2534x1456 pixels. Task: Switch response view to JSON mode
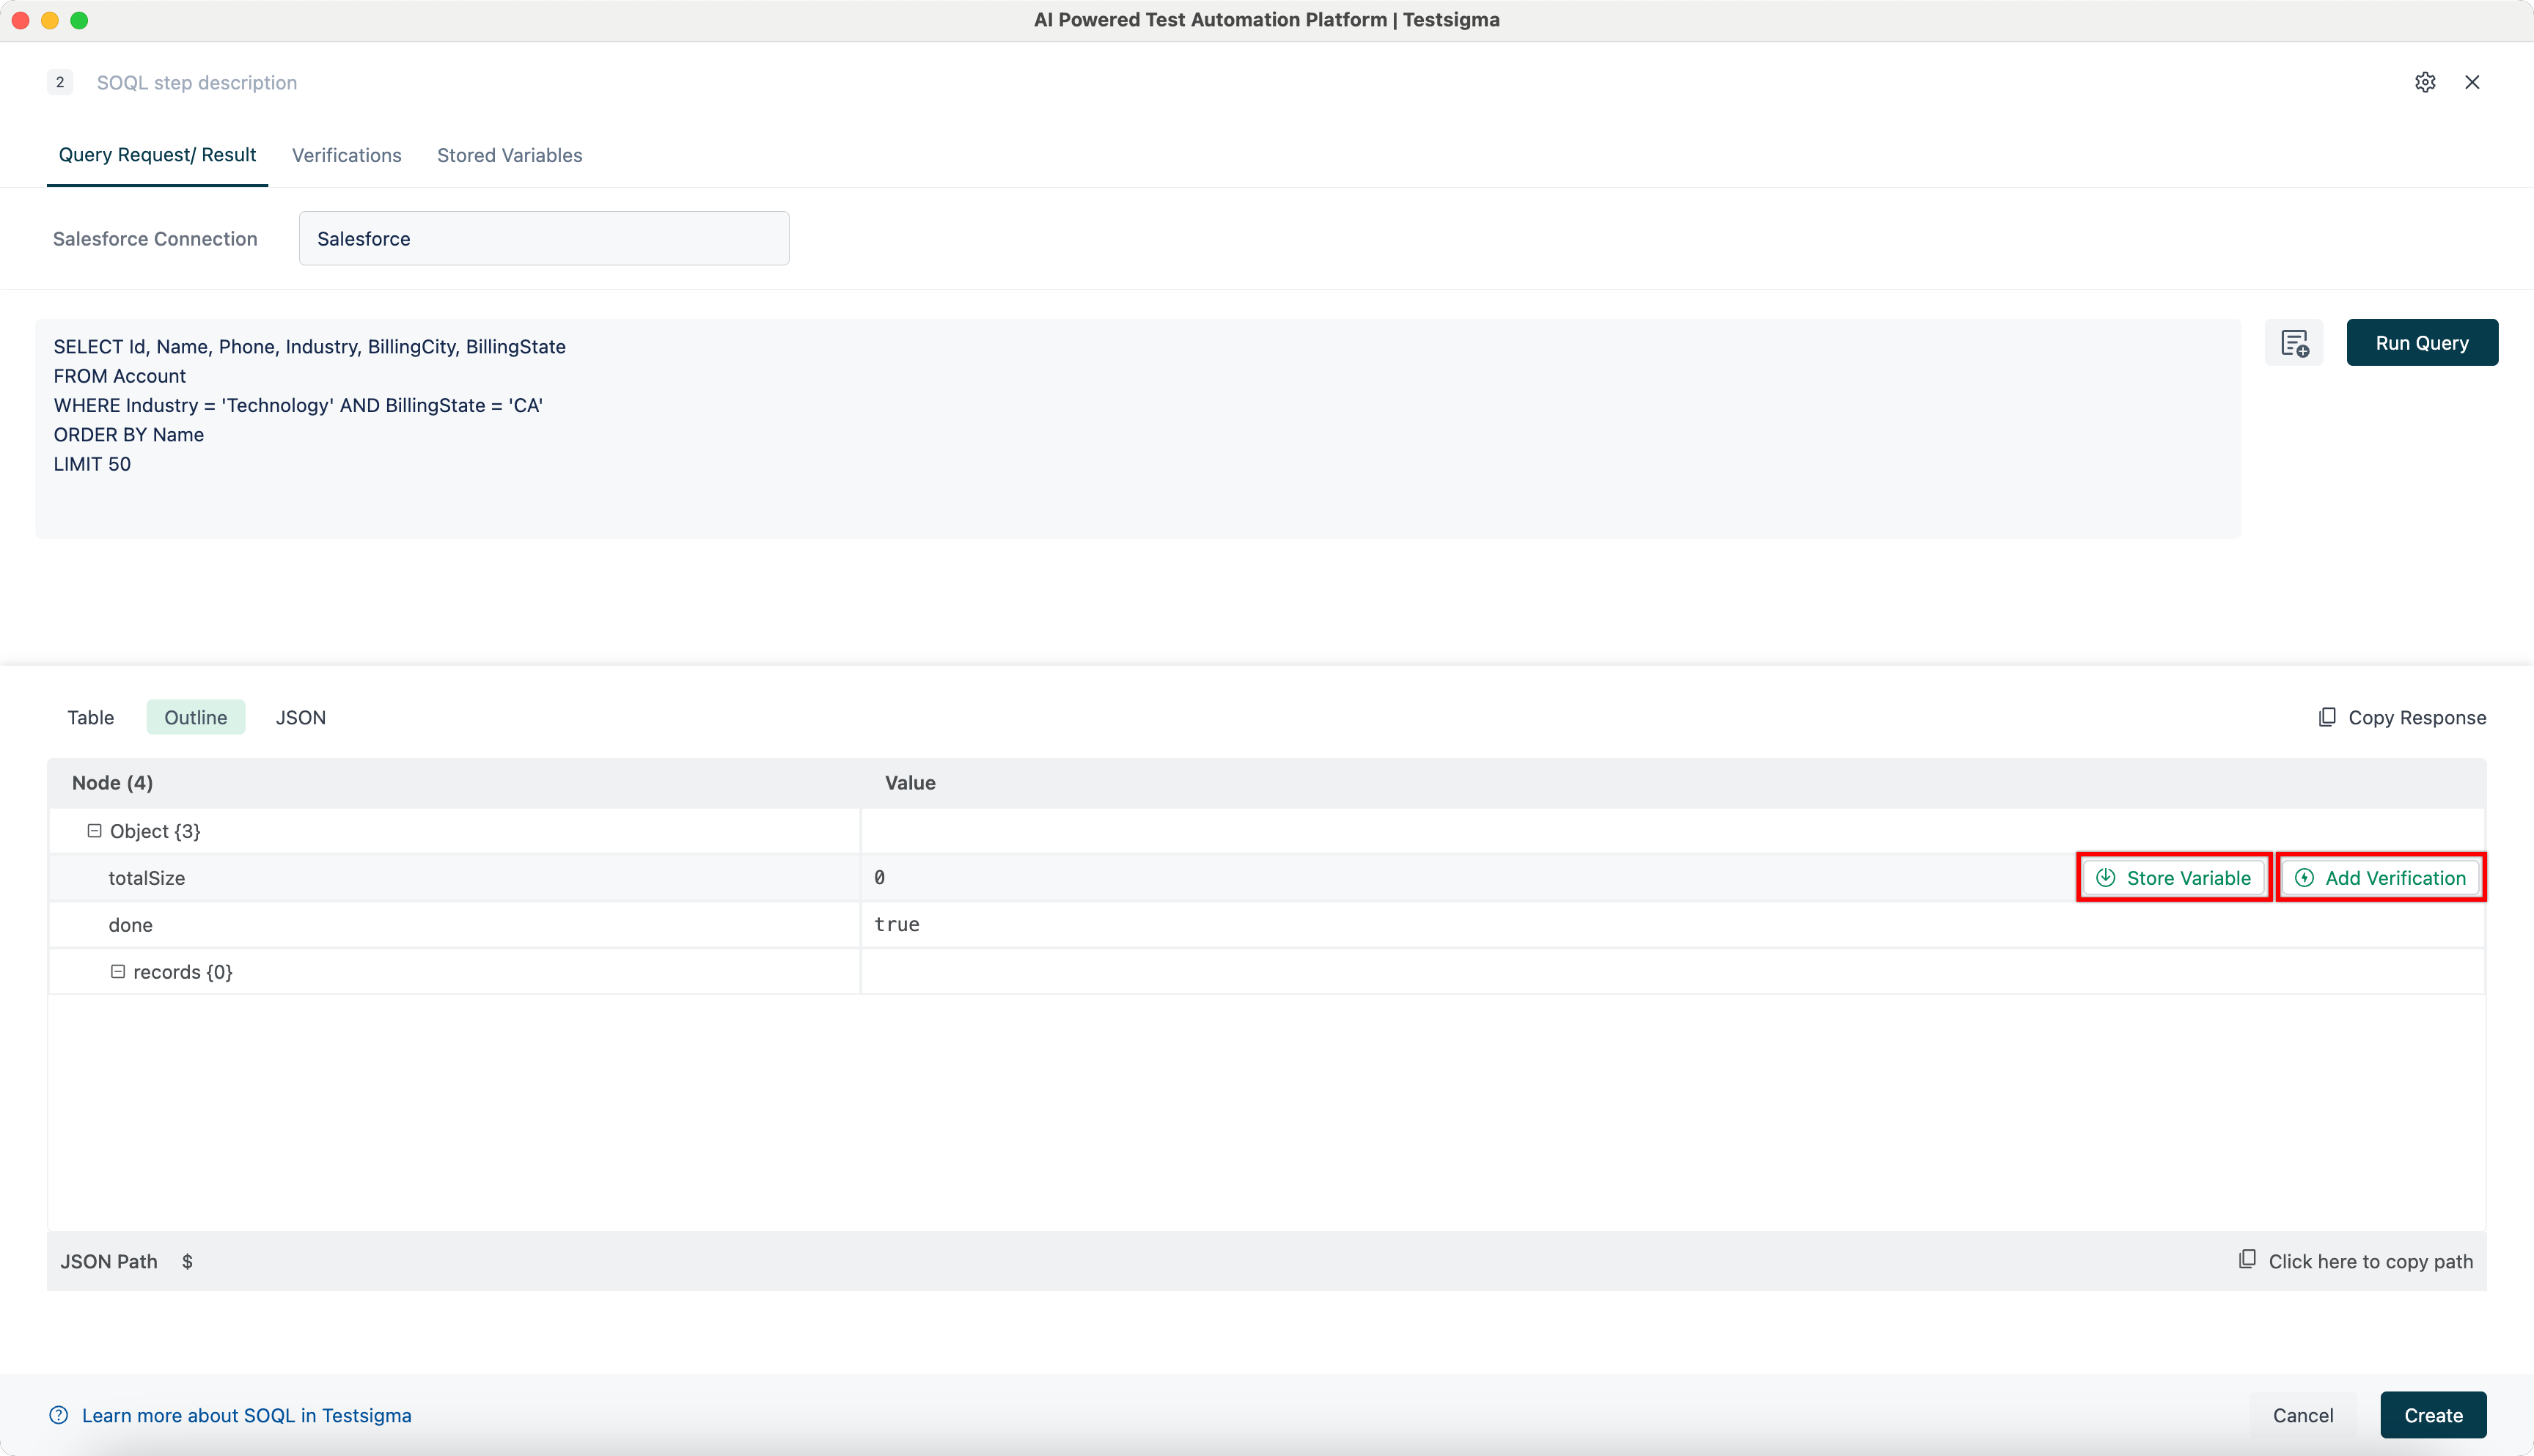point(300,717)
